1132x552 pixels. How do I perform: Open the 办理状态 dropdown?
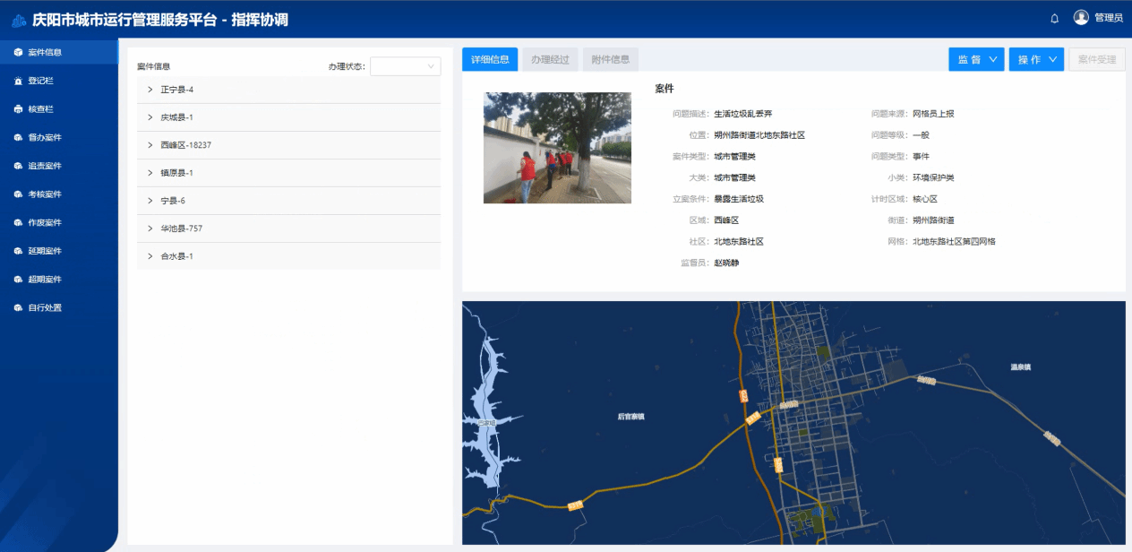(406, 66)
